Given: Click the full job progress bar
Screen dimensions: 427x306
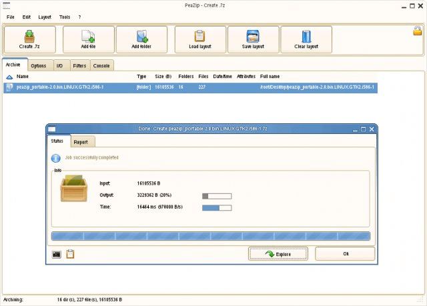Looking at the screenshot, I should point(211,236).
